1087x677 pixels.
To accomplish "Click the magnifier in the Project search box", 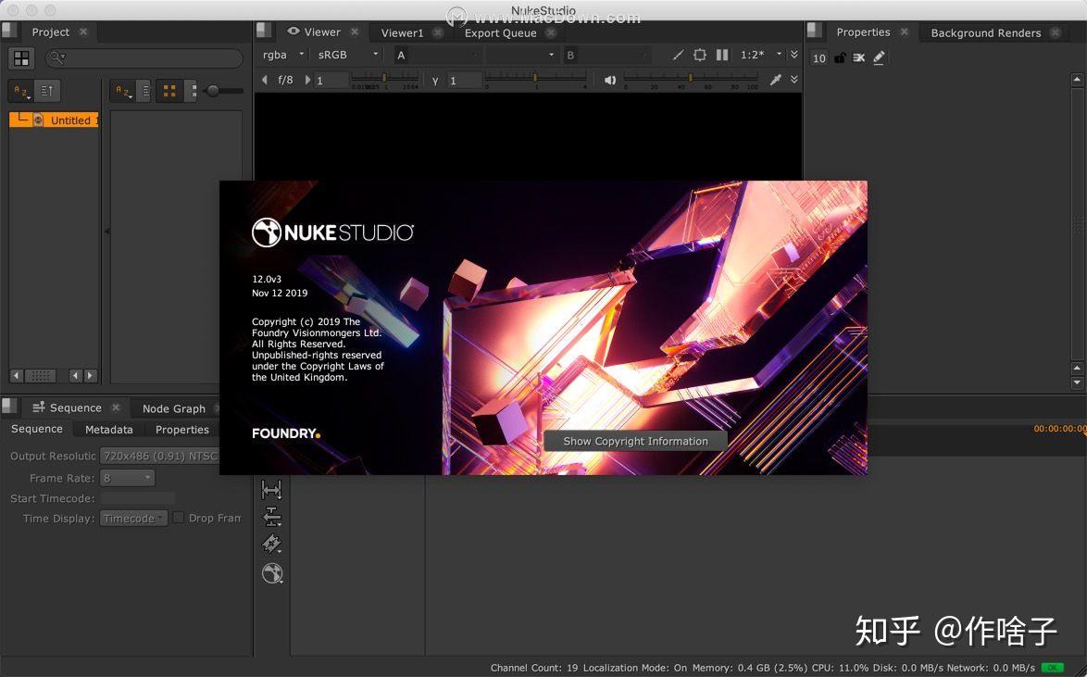I will point(56,58).
